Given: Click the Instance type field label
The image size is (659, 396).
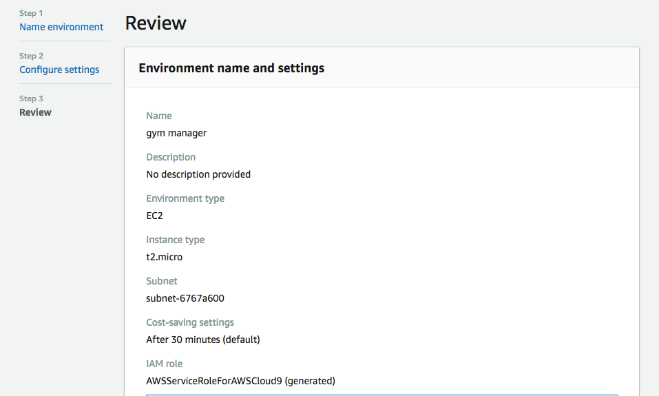Looking at the screenshot, I should 176,240.
